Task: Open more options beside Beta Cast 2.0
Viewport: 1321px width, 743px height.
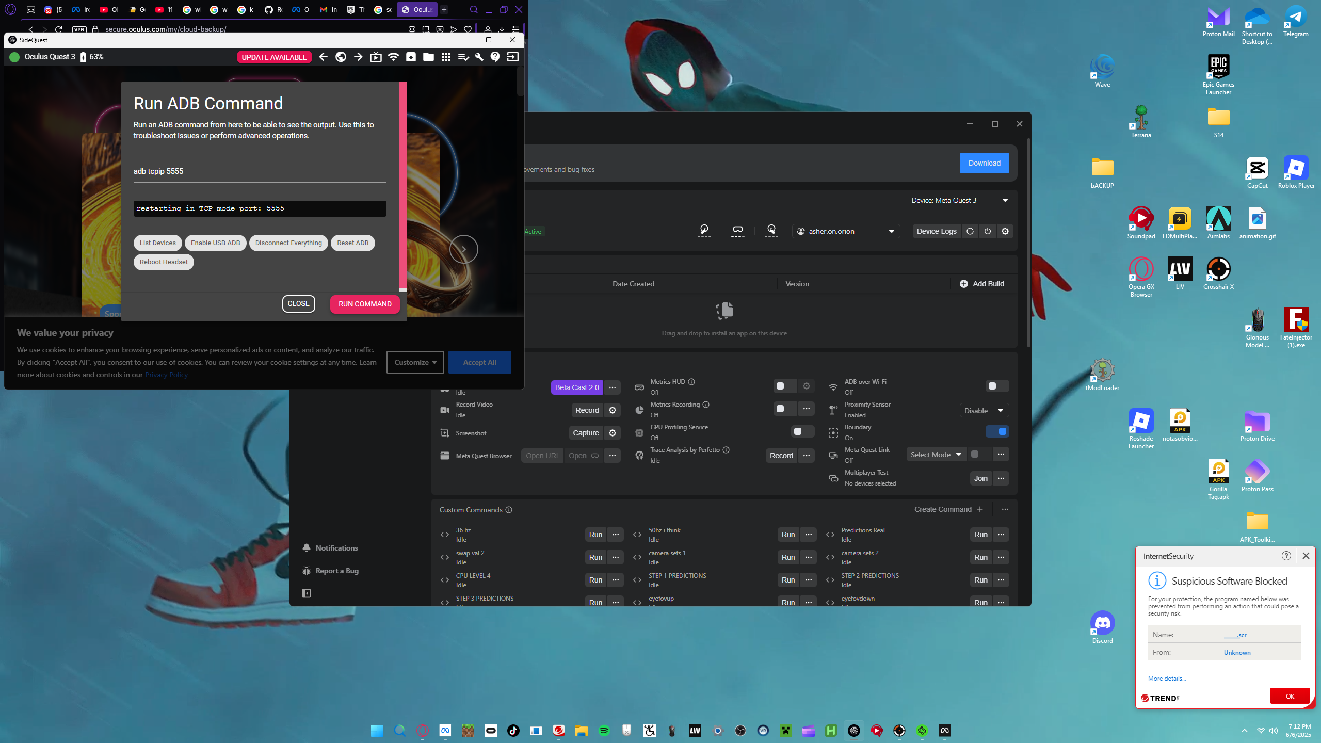Action: (x=613, y=387)
